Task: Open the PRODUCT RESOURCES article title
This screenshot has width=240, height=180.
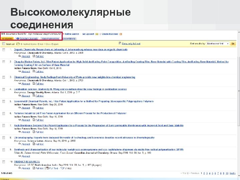Action: click(x=27, y=162)
